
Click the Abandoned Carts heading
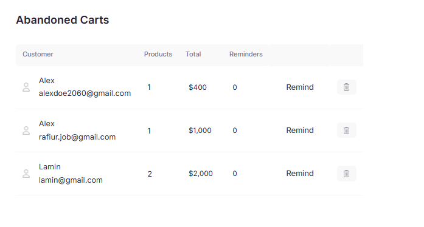(63, 20)
